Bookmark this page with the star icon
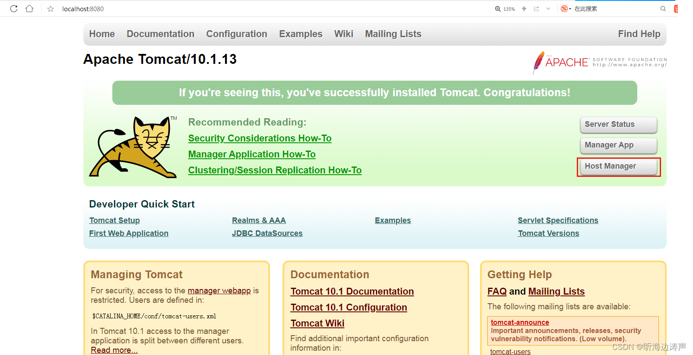Screen dimensions: 693x355 pos(51,9)
